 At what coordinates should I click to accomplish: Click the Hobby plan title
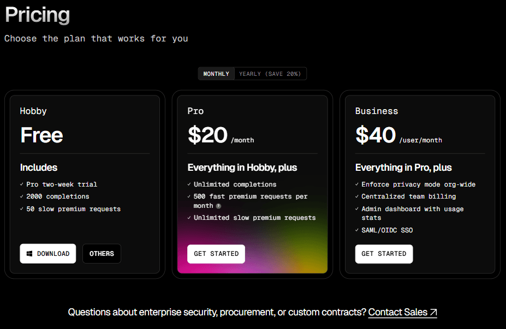[x=33, y=111]
